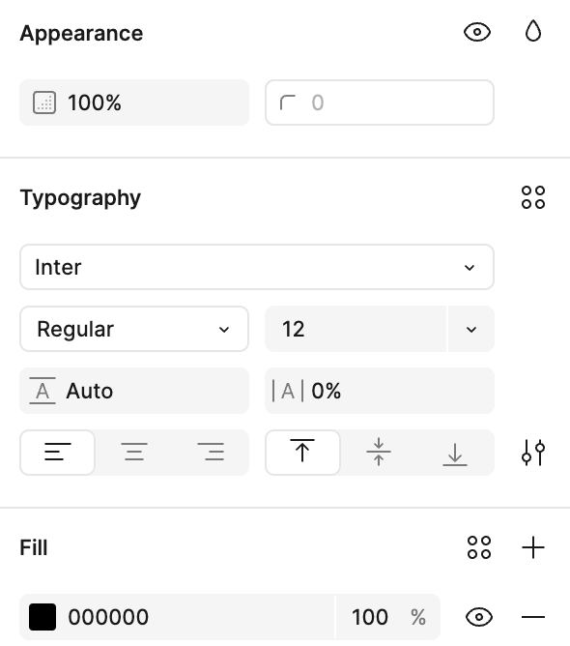The width and height of the screenshot is (570, 646).
Task: Align text vertically to middle
Action: [379, 453]
